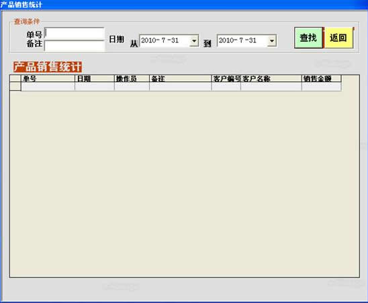Sort by the 单号 column header

tap(48, 79)
